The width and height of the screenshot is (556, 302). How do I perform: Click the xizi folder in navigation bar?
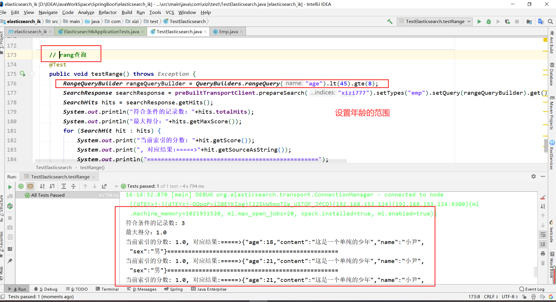[x=132, y=22]
